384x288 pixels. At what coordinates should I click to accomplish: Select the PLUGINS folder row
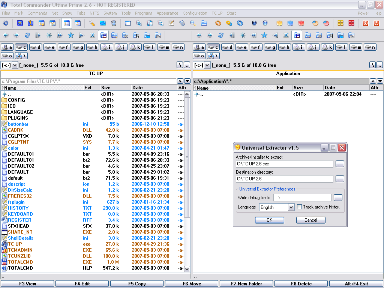pyautogui.click(x=93, y=118)
